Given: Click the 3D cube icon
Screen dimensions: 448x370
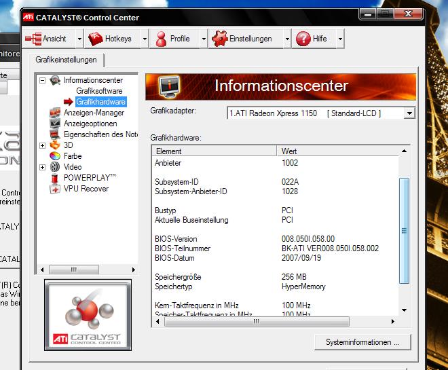Looking at the screenshot, I should click(x=55, y=145).
